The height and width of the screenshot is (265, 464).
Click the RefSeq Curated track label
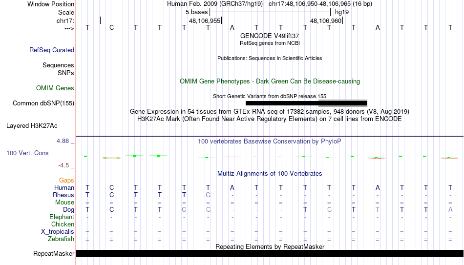click(x=51, y=50)
